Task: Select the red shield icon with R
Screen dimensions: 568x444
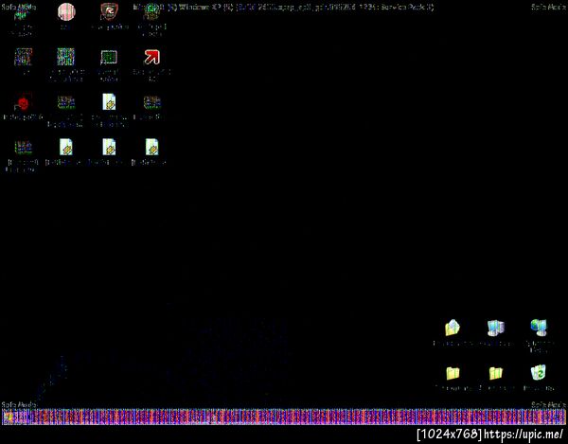Action: pos(109,12)
